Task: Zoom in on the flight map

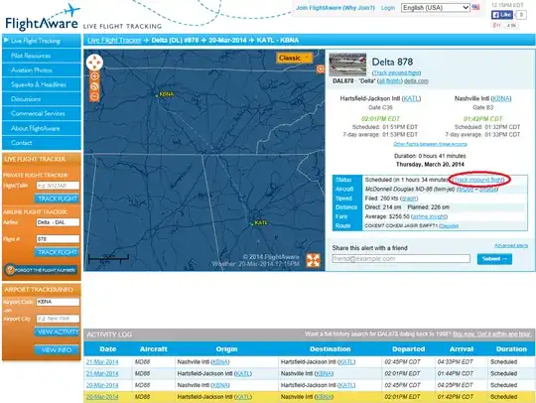Action: (x=94, y=76)
